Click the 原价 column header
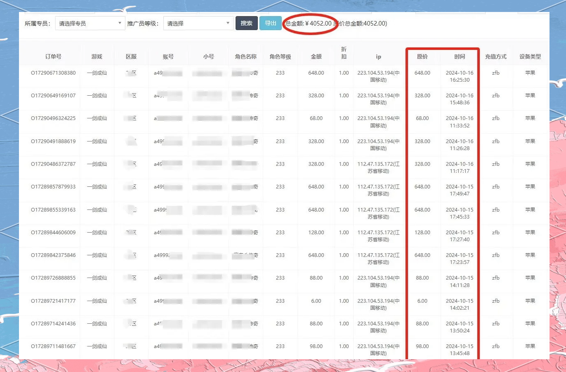Screen dimensions: 566x372 coord(422,57)
